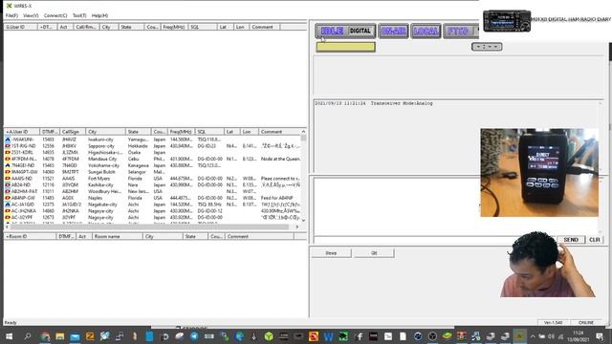Click the DIGITAL mode indicator
Screen dimensions: 612x344
[361, 31]
